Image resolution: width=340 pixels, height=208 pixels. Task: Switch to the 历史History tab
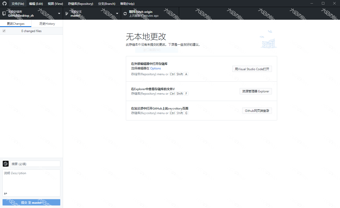click(47, 23)
